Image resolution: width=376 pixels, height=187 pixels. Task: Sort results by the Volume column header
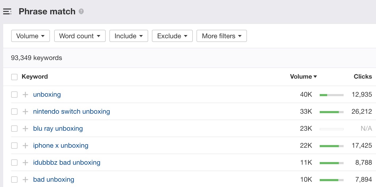[x=303, y=76]
